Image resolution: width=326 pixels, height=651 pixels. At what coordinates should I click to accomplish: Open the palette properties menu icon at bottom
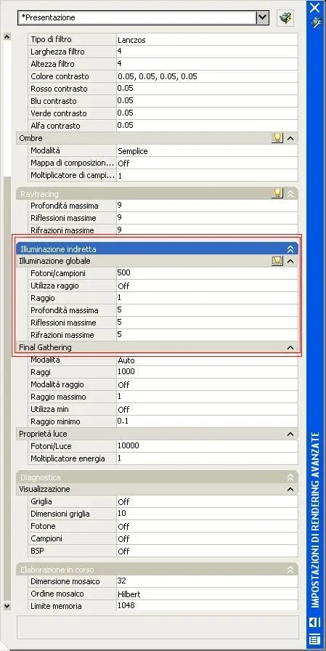(315, 638)
